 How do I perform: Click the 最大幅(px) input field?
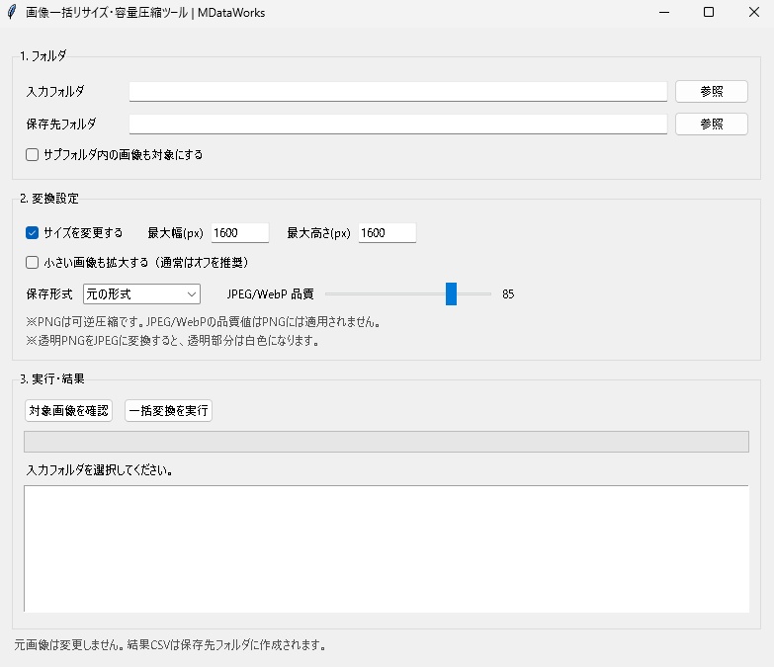[240, 233]
